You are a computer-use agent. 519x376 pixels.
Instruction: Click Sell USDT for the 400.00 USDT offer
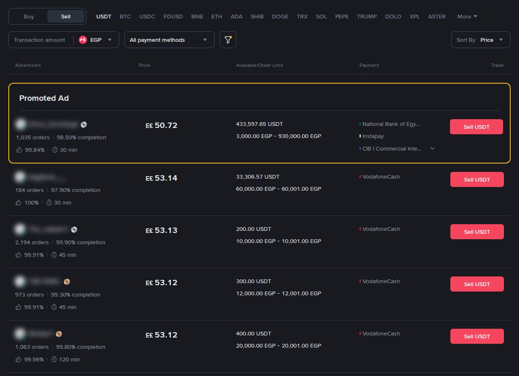click(x=477, y=336)
